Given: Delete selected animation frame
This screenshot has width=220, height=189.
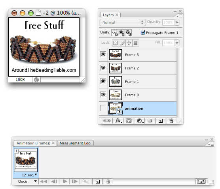Looking at the screenshot, I should tap(108, 182).
